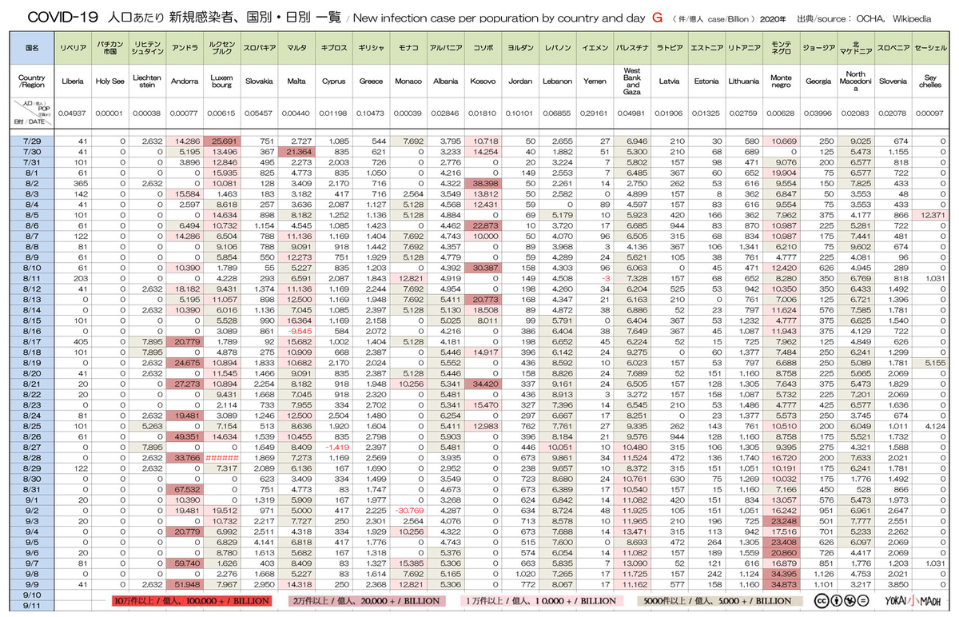Select the 7/29 date row label
The width and height of the screenshot is (959, 617).
tap(33, 141)
